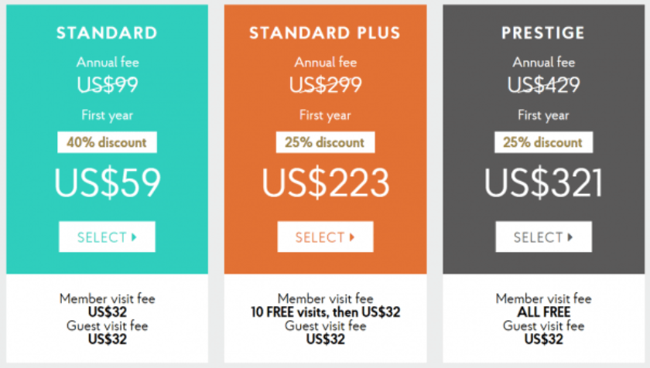Viewport: 650px width, 368px height.
Task: Choose the Standard Plus SELECT button
Action: [326, 237]
